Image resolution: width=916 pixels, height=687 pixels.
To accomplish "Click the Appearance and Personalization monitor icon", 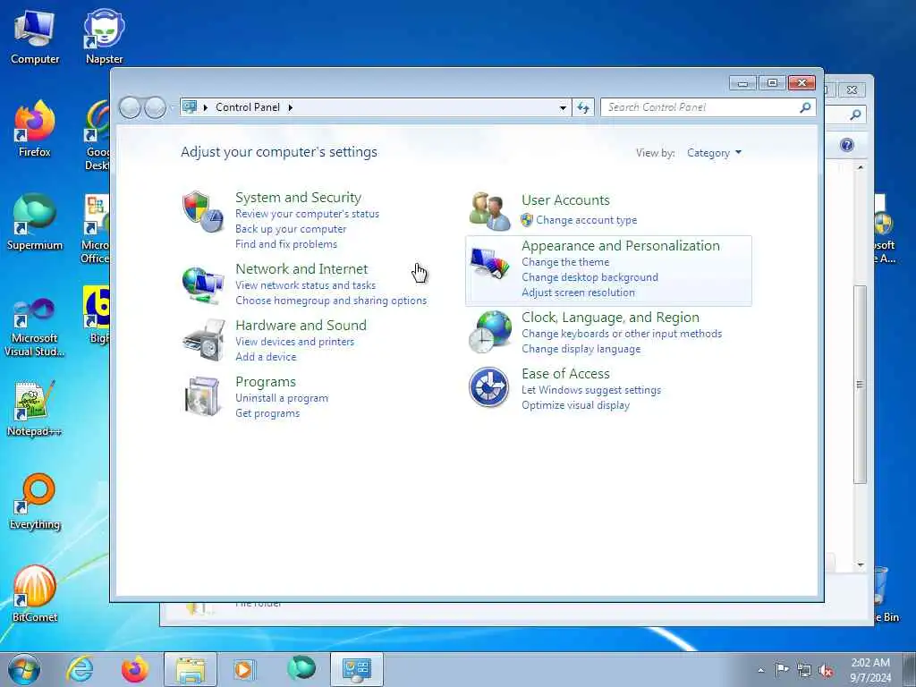I will [489, 264].
